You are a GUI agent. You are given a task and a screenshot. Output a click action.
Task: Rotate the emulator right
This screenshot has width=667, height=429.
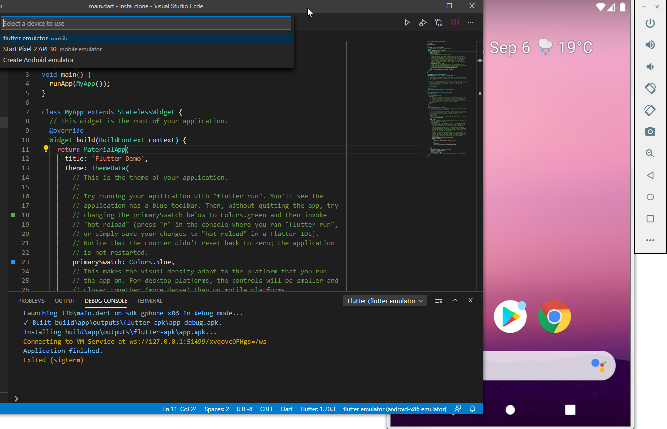tap(650, 110)
